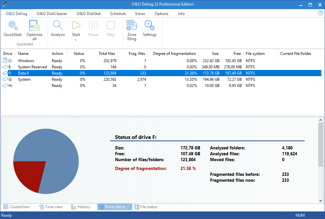This screenshot has height=219, width=325.
Task: Click the Degree of fragmentation 21.38 % value
Action: tap(188, 168)
